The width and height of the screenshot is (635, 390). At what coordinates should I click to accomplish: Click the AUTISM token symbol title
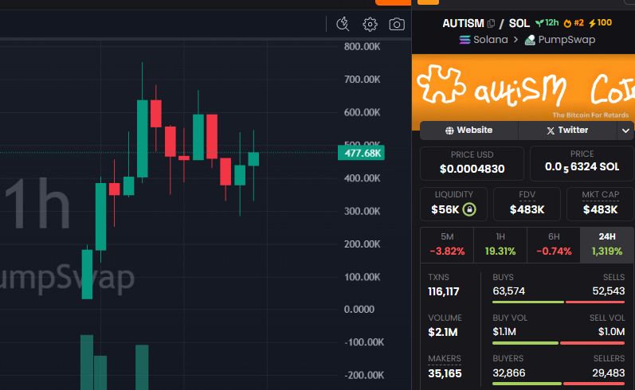click(x=463, y=23)
